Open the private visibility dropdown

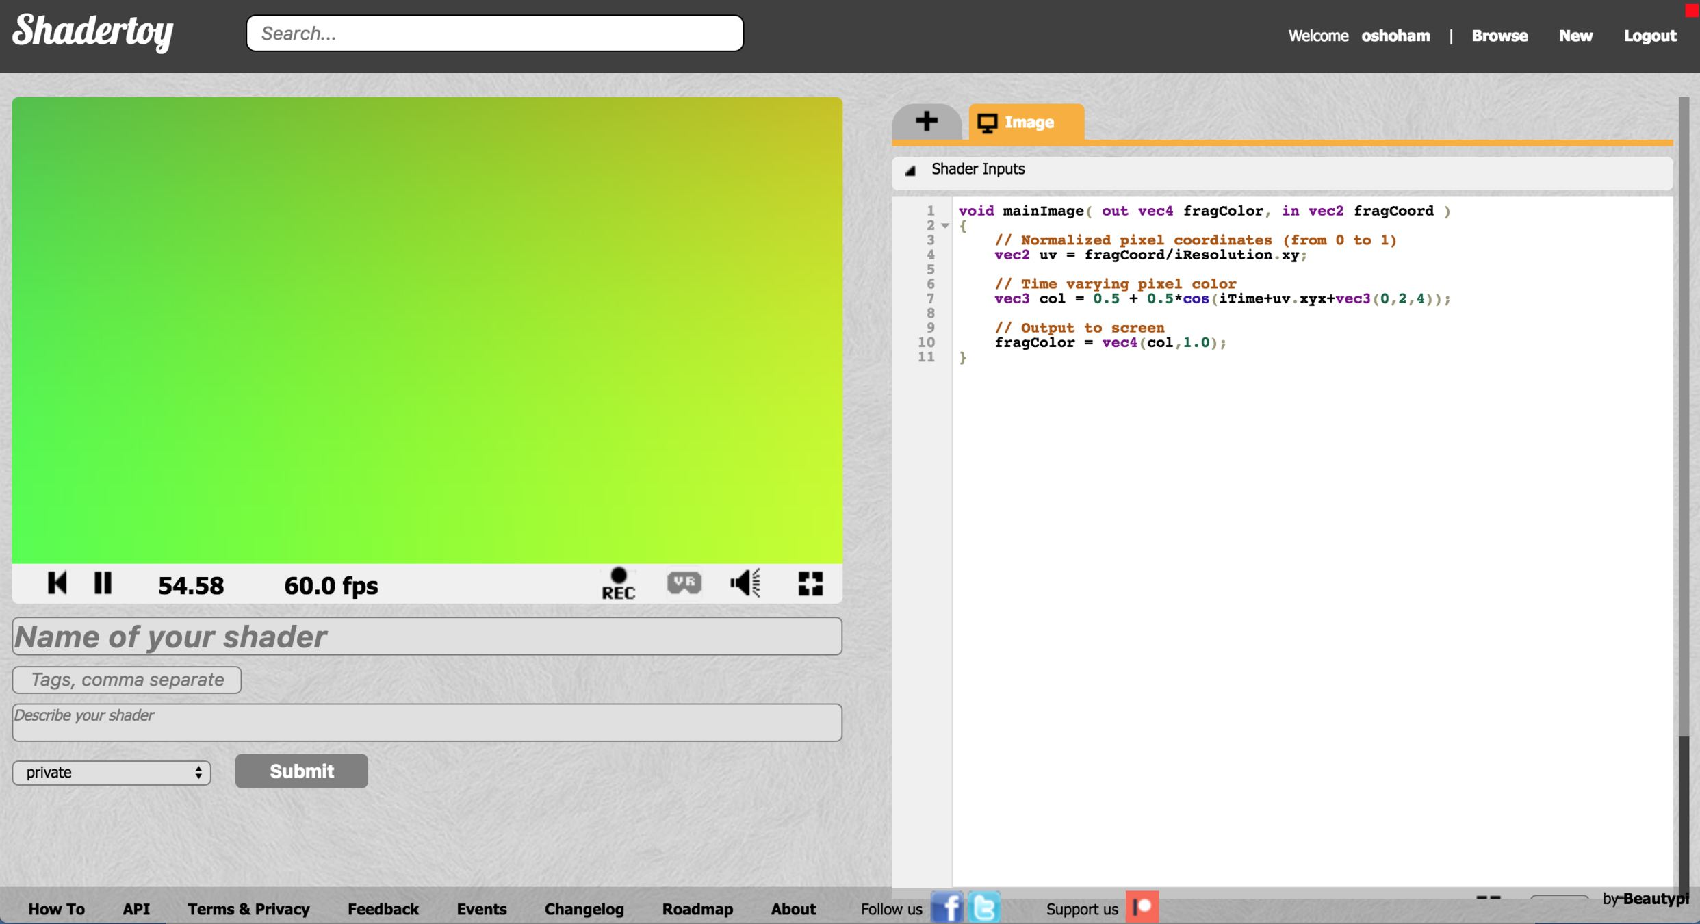(x=112, y=772)
